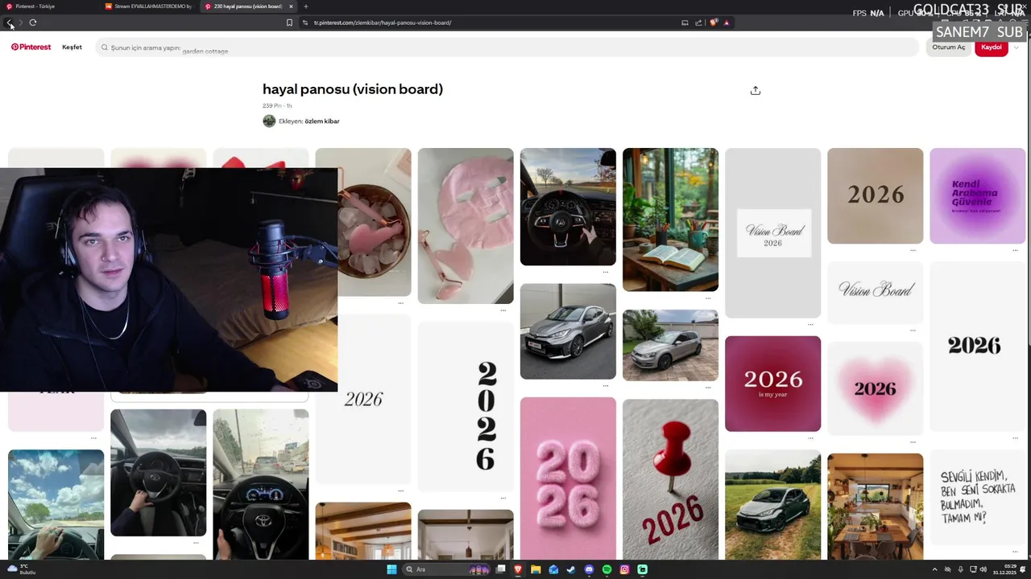Open the white Vision Board cursive pin
This screenshot has height=579, width=1031.
coord(875,292)
